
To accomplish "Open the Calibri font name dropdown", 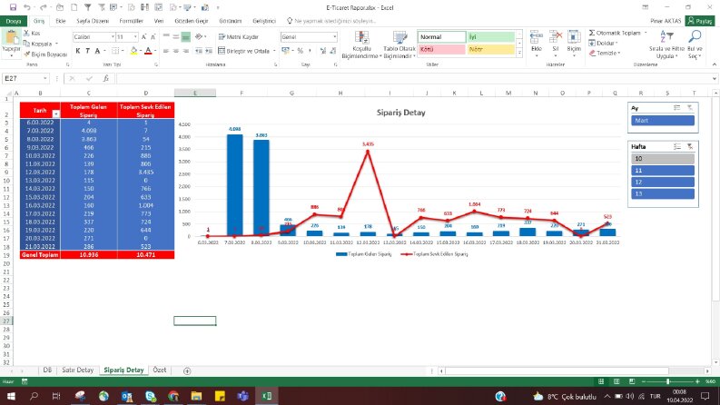I will (113, 36).
